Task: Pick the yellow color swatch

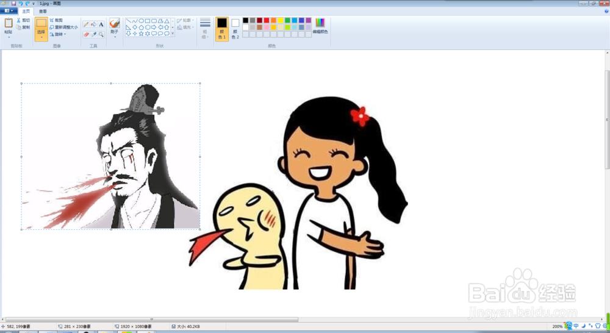Action: 281,20
